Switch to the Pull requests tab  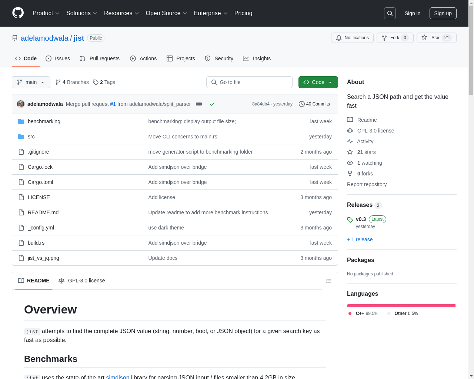[x=100, y=58]
